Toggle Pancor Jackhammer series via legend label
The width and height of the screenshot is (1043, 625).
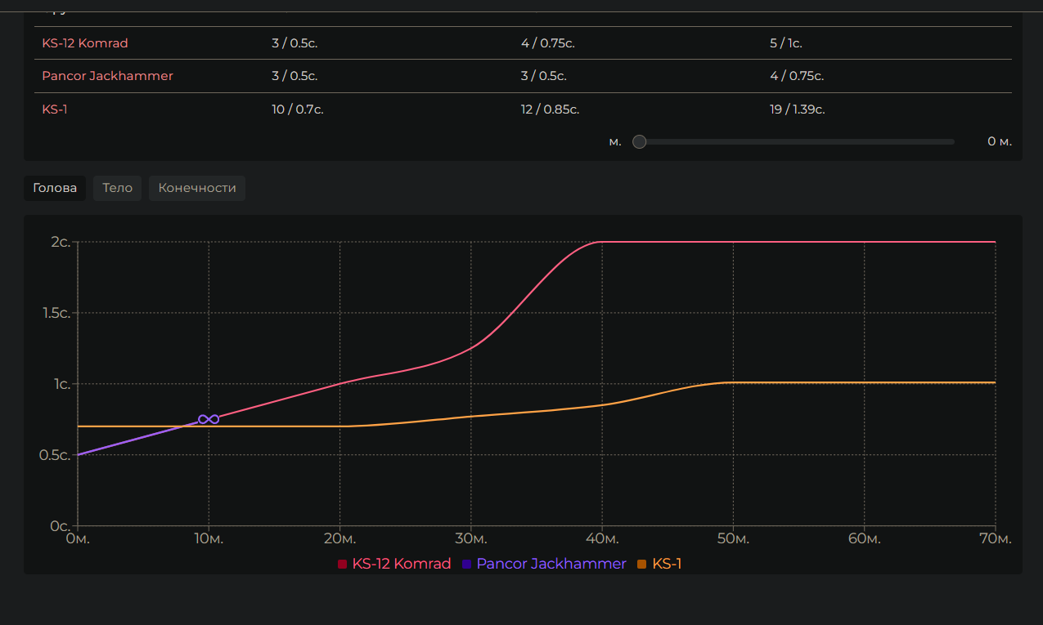tap(551, 564)
